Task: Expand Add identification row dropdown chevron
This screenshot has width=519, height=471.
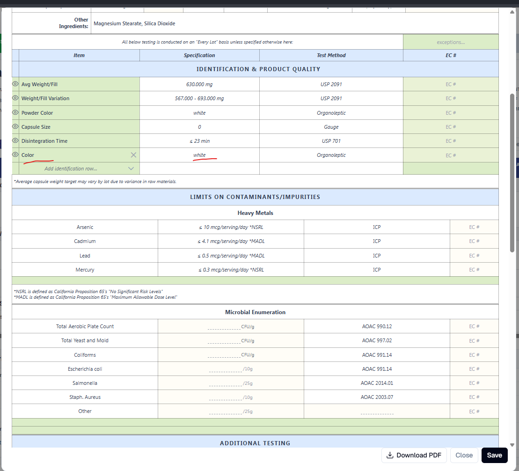Action: [131, 169]
